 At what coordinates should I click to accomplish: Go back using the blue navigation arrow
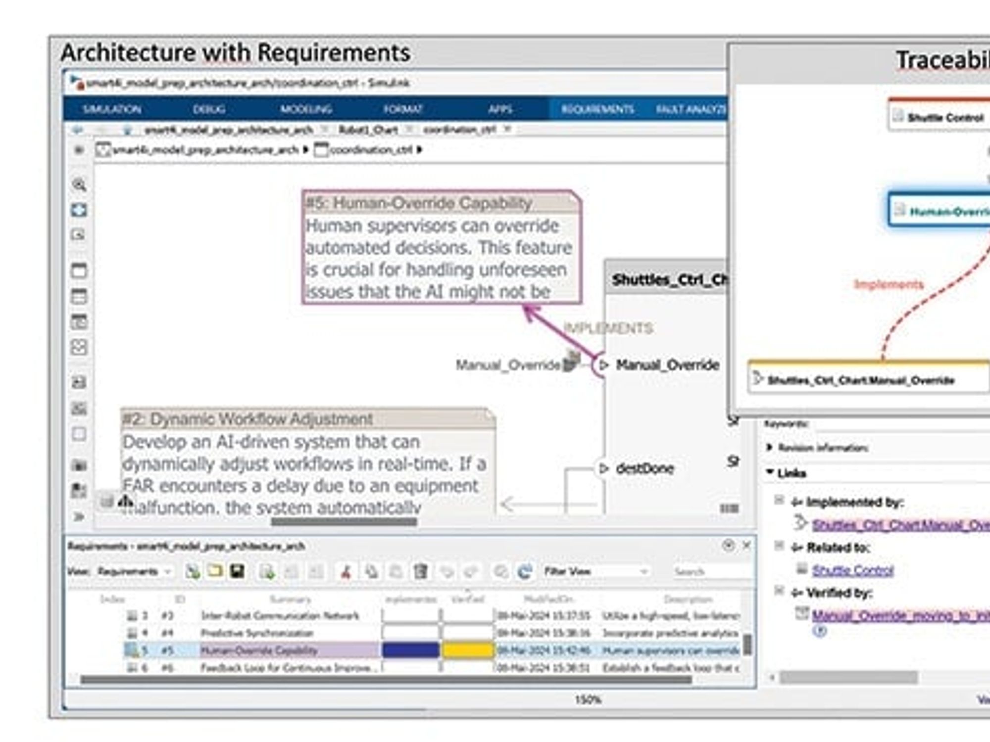[x=77, y=130]
